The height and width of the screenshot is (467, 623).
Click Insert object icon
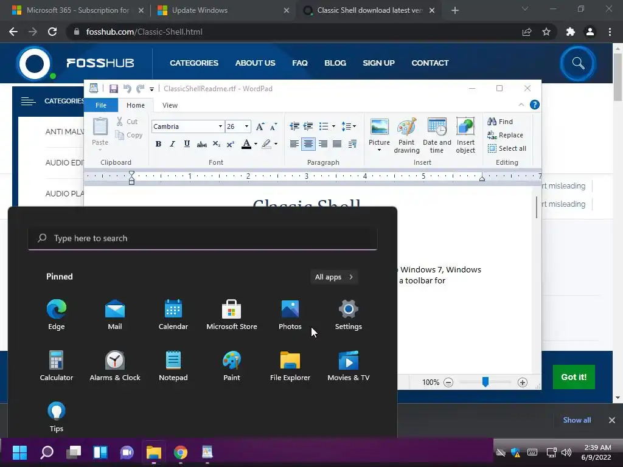click(x=465, y=136)
